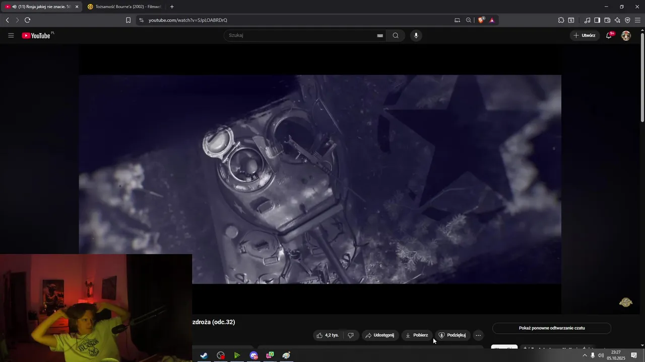
Task: Open Discord from the taskbar
Action: (253, 355)
